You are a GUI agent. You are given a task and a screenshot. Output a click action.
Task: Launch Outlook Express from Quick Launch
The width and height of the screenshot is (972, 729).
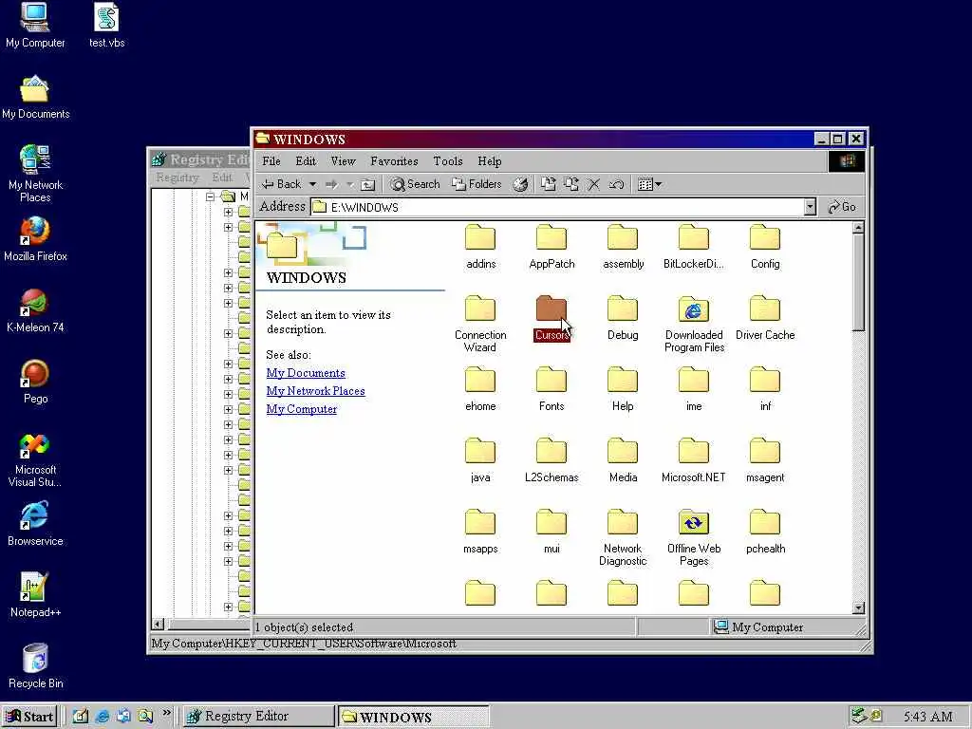[123, 716]
